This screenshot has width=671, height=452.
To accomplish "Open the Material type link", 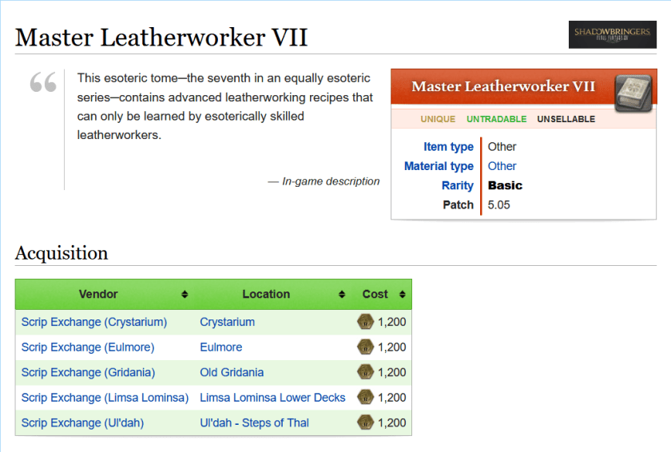I will pyautogui.click(x=439, y=166).
